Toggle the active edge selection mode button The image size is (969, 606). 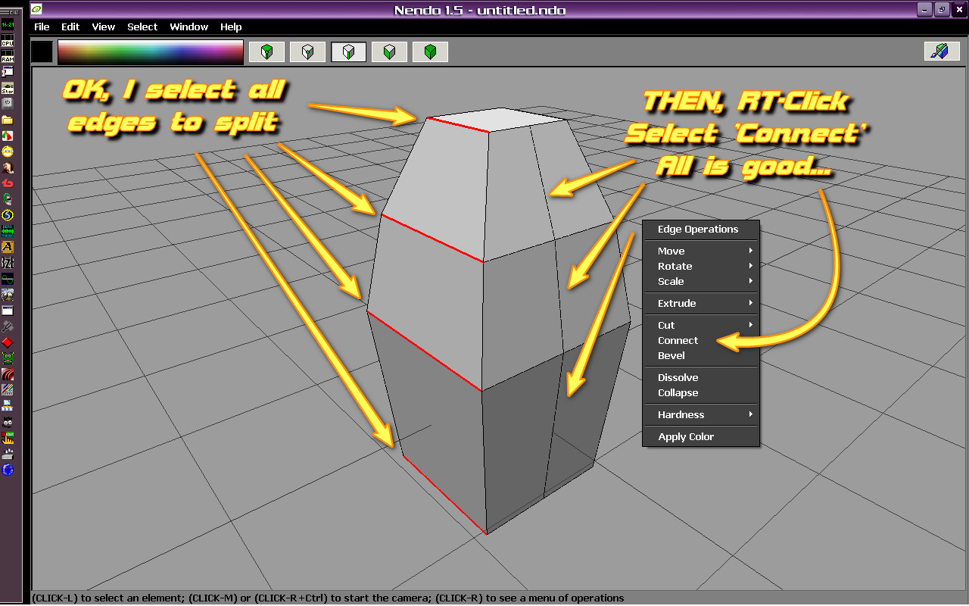(348, 52)
